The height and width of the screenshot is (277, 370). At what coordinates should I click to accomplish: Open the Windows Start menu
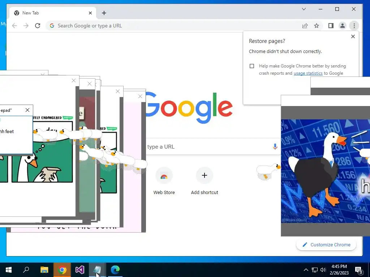(x=9, y=270)
